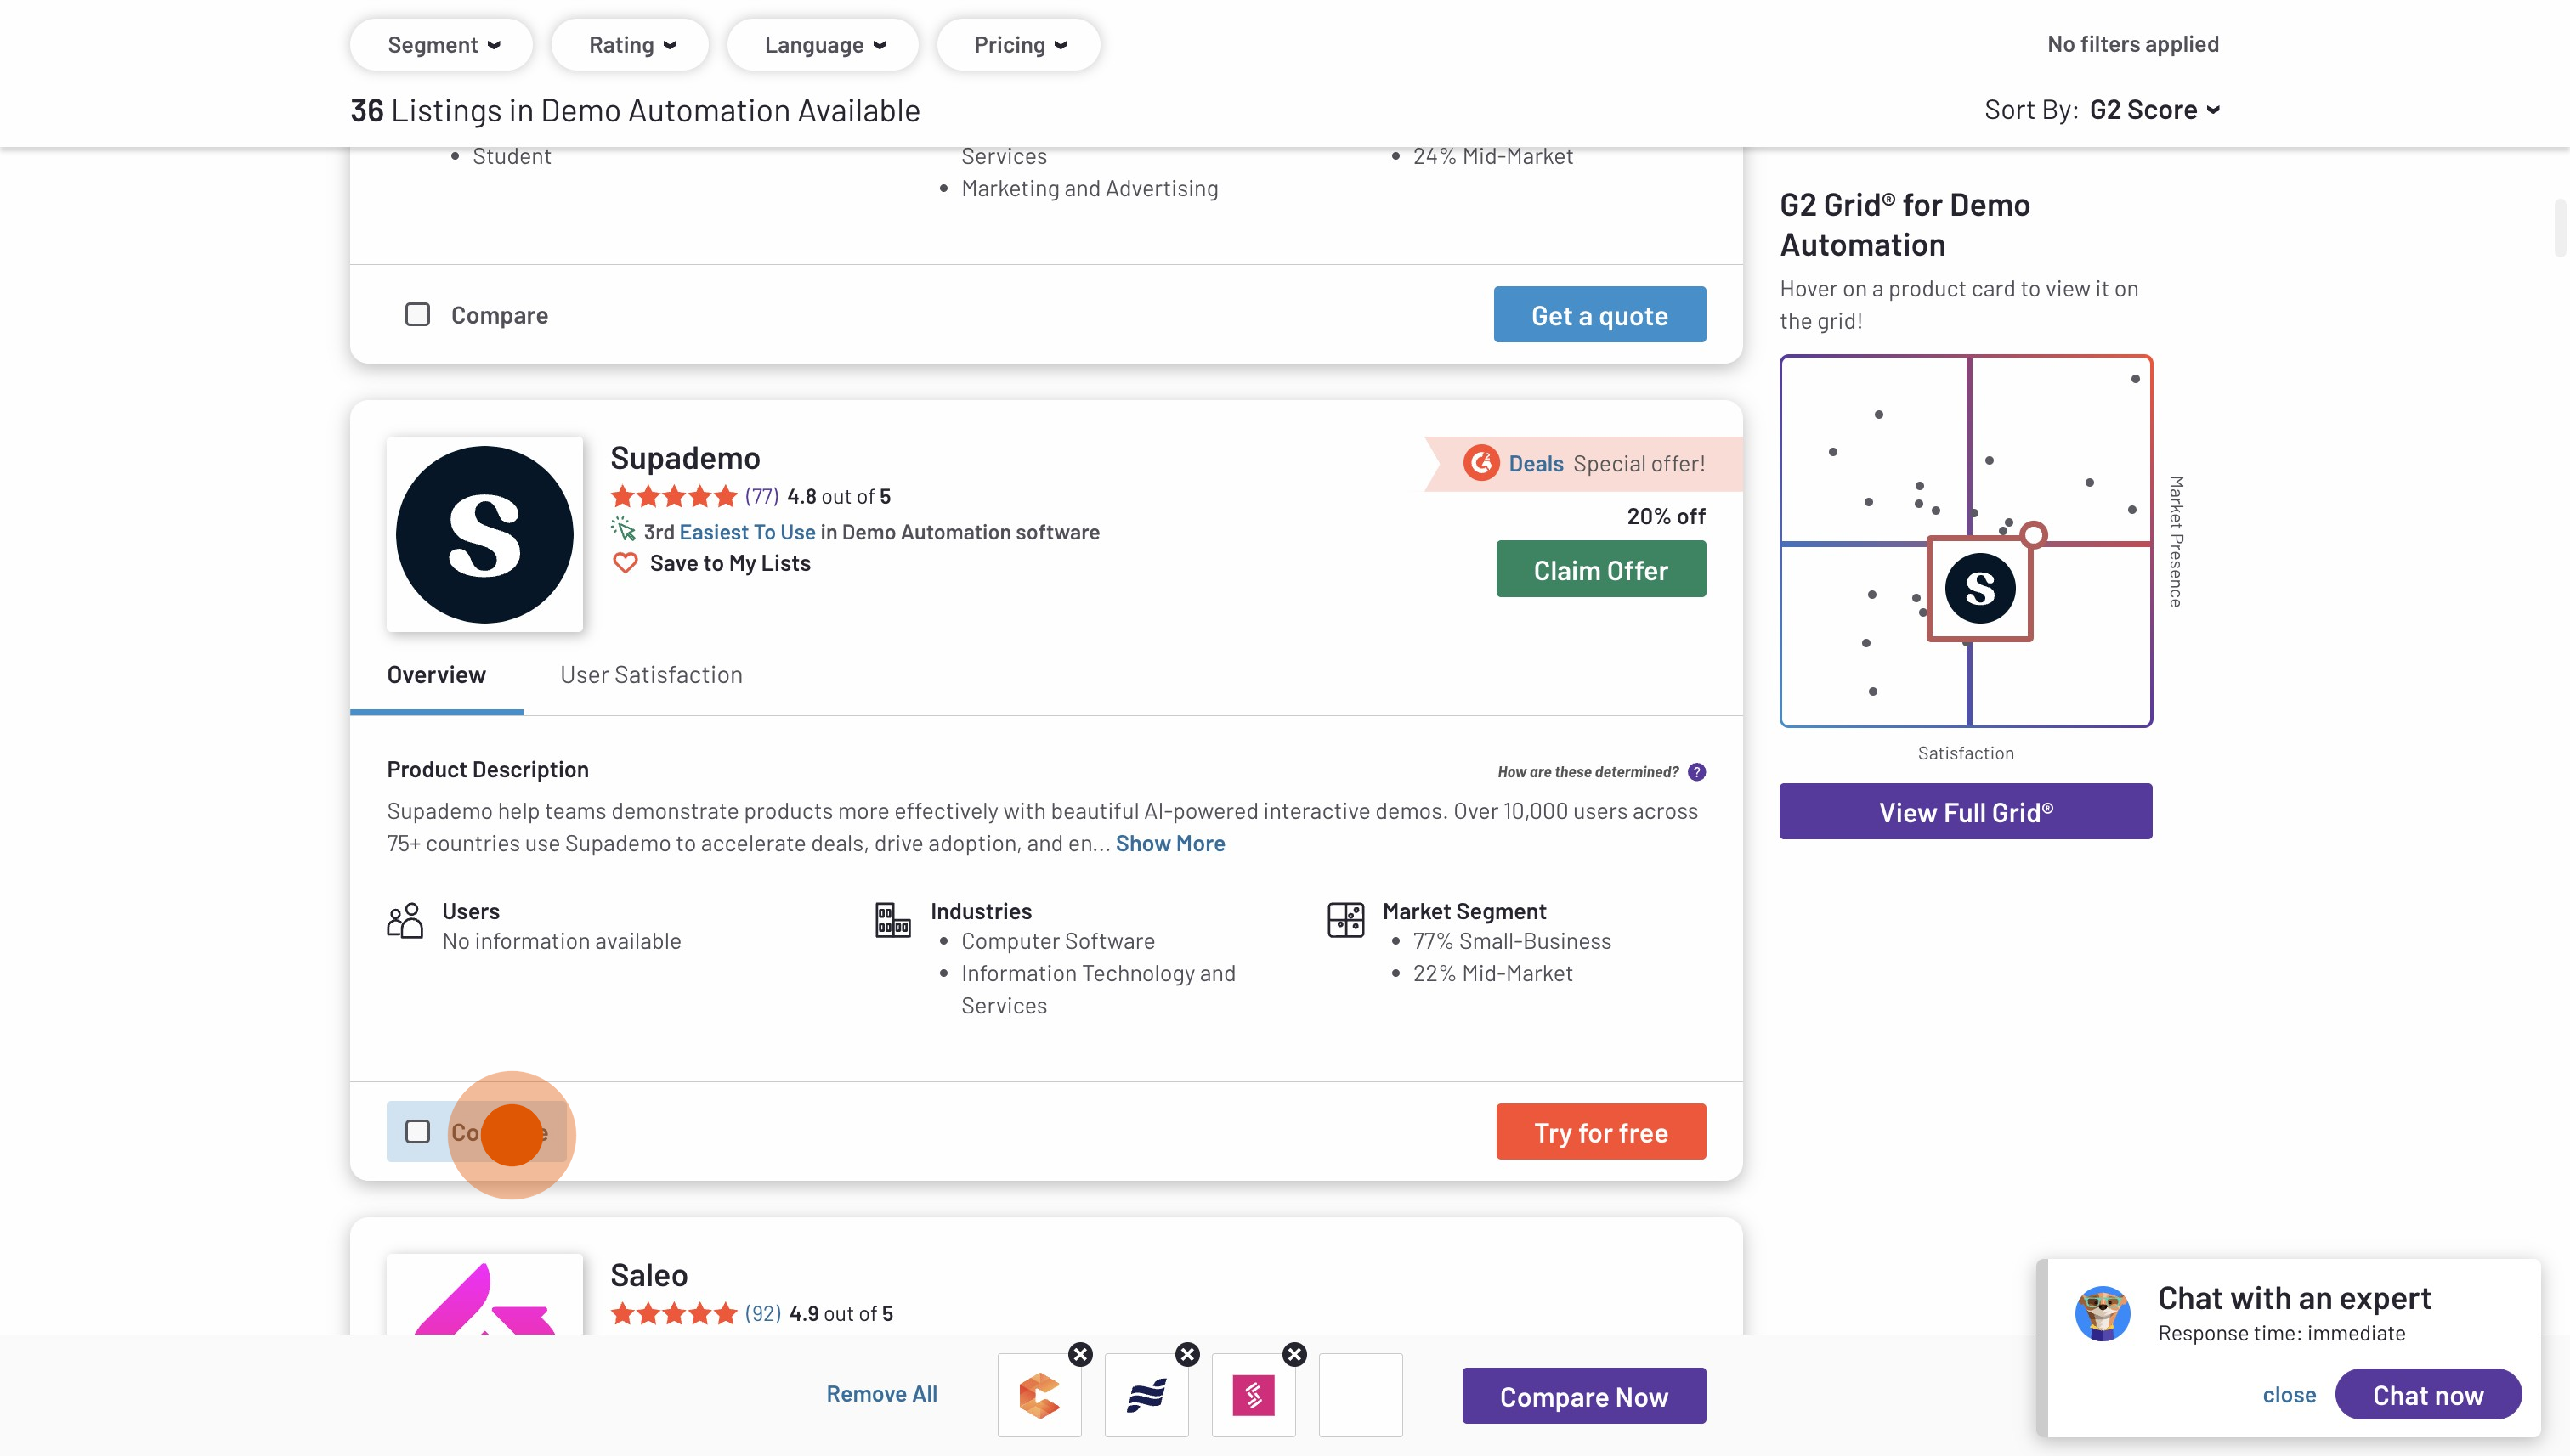The image size is (2570, 1456).
Task: Open the Sort By G2 Score dropdown
Action: (2154, 110)
